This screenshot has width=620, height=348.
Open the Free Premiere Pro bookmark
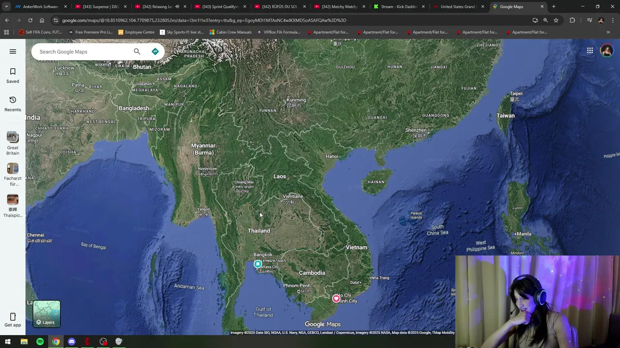click(91, 32)
